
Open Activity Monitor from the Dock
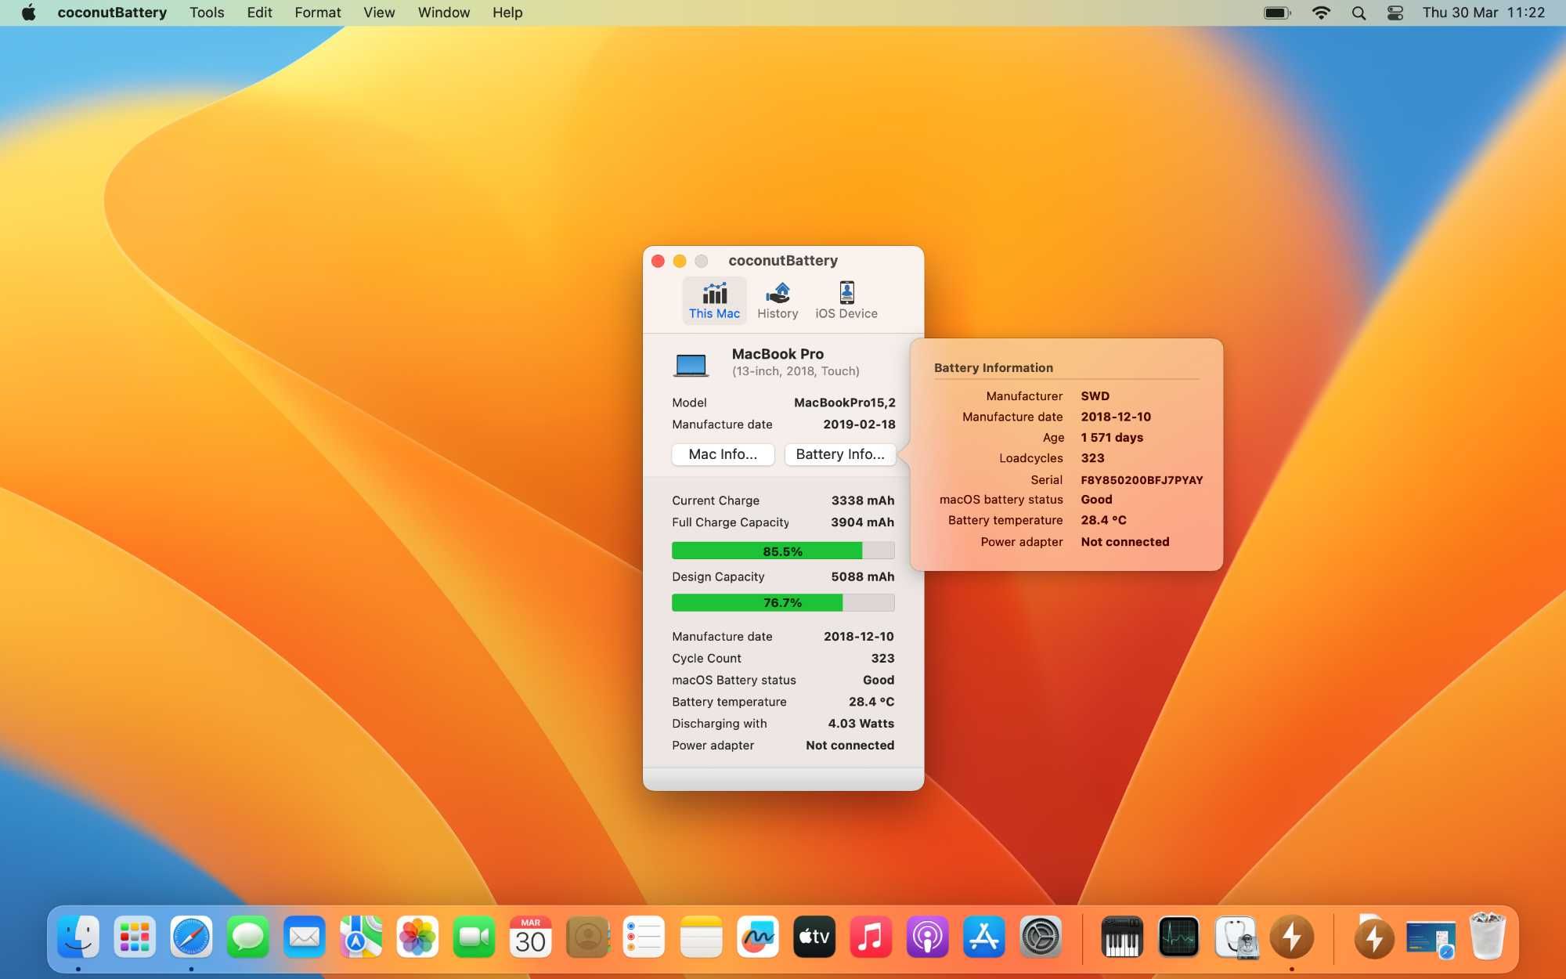[x=1178, y=937]
